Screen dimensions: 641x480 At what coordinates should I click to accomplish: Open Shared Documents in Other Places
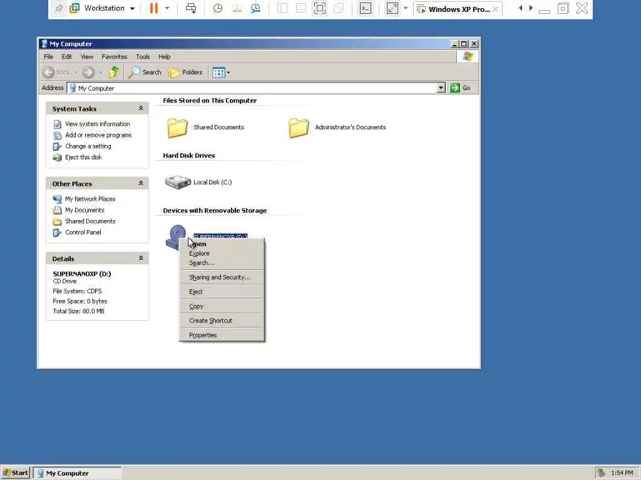tap(90, 221)
